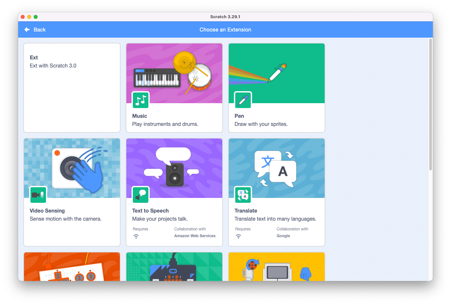
Task: Click the green macOS zoom window button
Action: (x=36, y=17)
